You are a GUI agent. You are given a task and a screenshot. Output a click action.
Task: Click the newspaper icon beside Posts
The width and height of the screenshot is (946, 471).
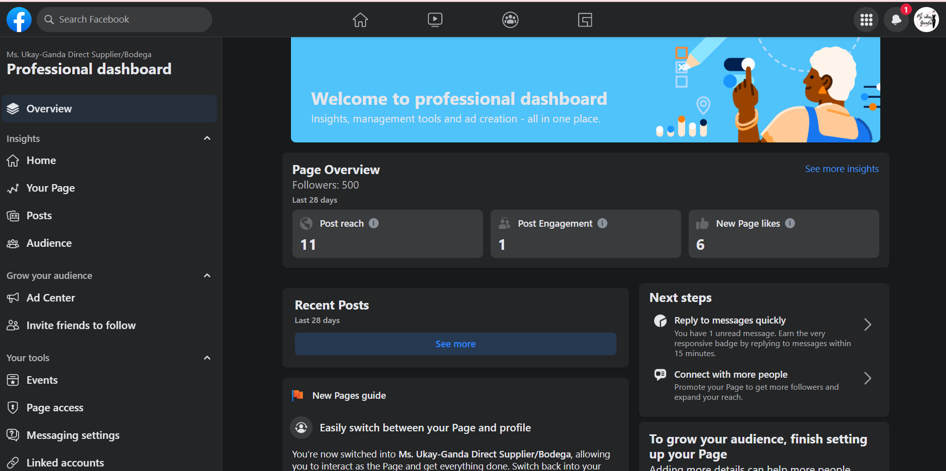13,216
